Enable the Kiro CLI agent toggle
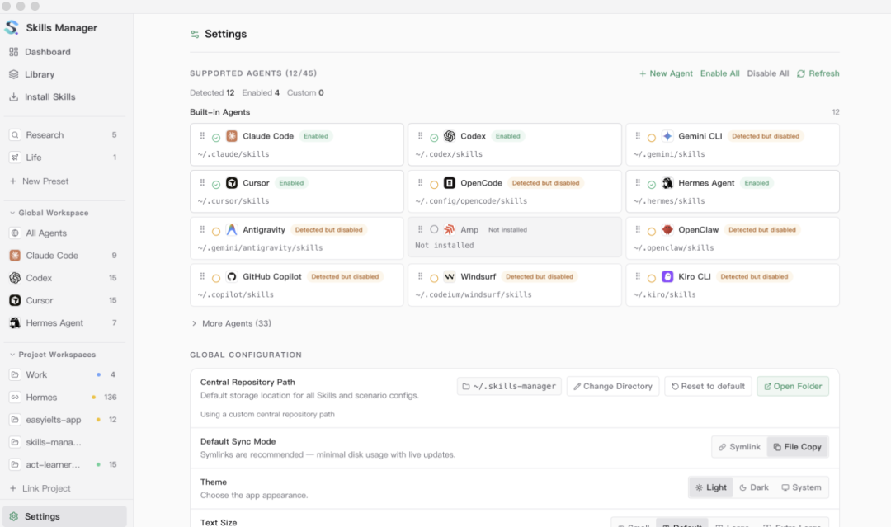 pyautogui.click(x=652, y=278)
